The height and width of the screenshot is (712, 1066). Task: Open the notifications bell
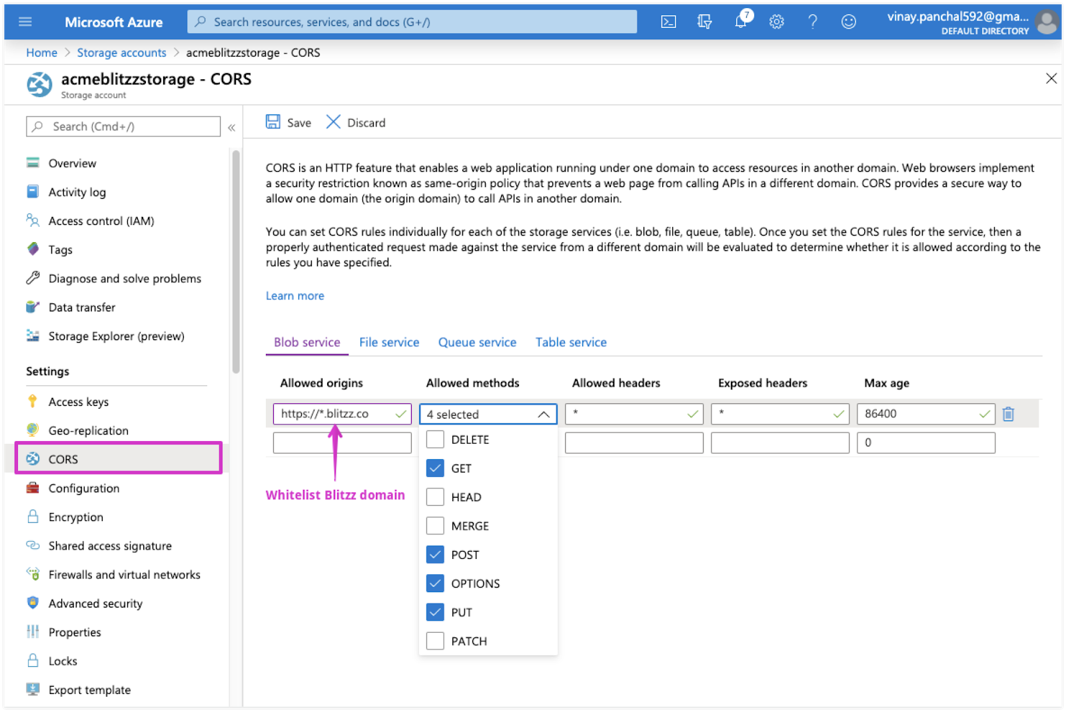[x=741, y=22]
